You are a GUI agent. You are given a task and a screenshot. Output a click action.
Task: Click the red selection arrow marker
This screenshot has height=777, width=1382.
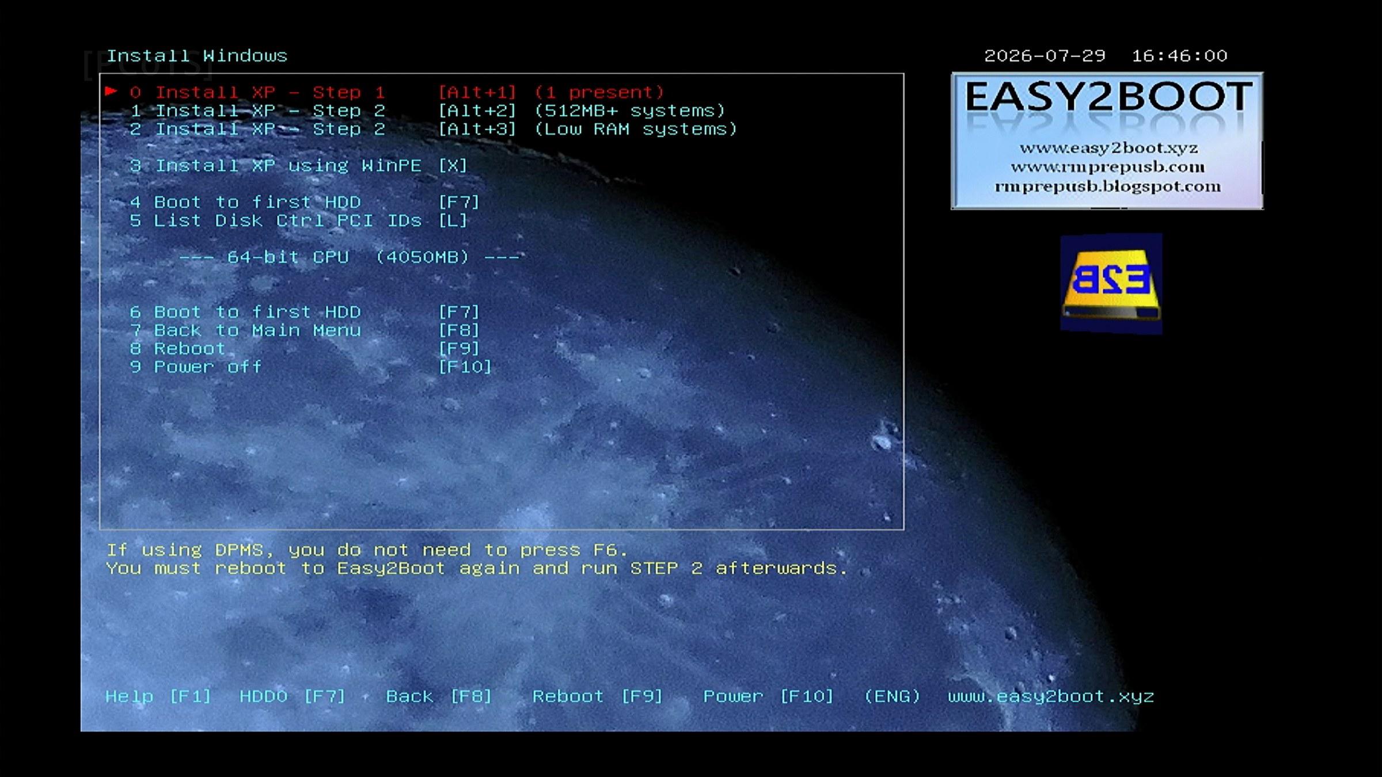pos(111,91)
